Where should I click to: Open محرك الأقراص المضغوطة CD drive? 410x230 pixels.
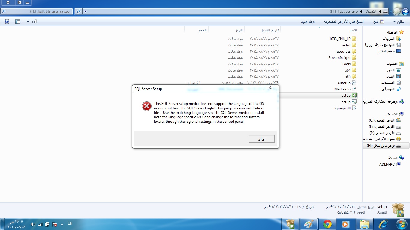point(382,139)
